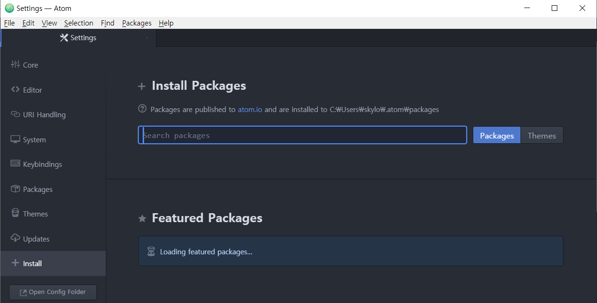Open the Help menu

166,23
